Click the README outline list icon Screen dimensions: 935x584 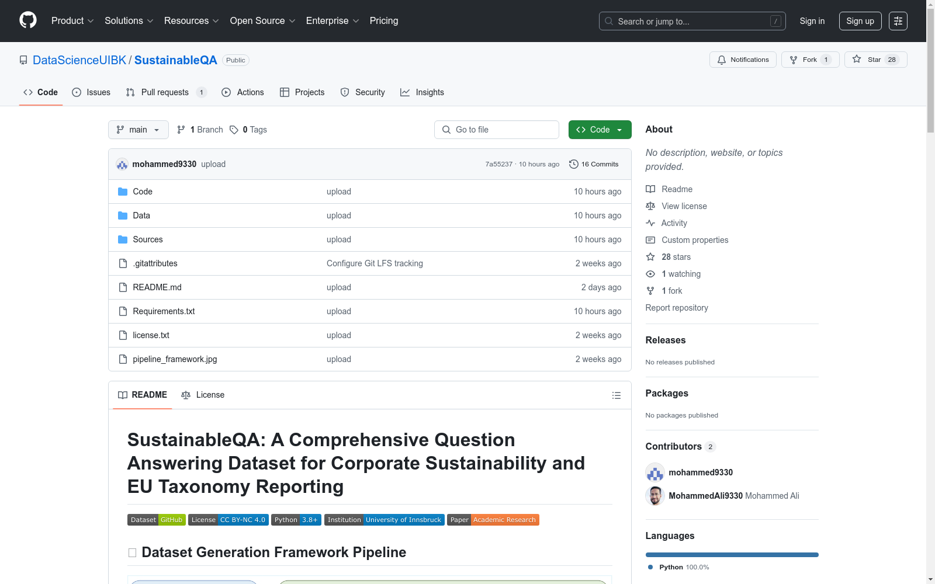click(x=617, y=395)
